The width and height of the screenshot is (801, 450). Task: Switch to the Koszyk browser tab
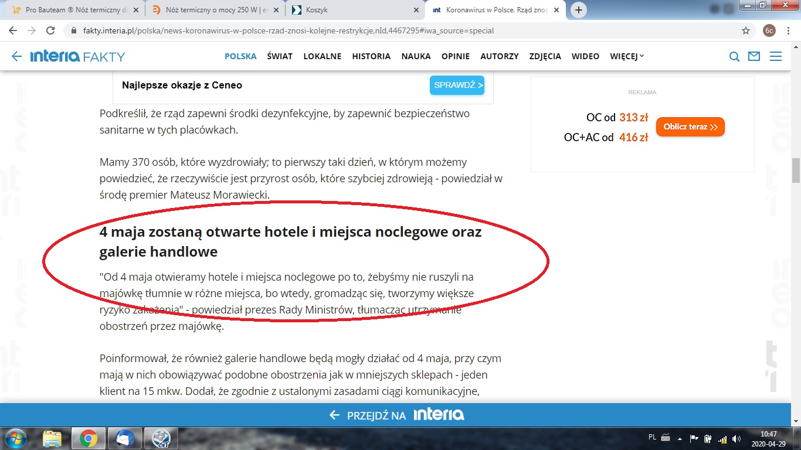point(352,10)
